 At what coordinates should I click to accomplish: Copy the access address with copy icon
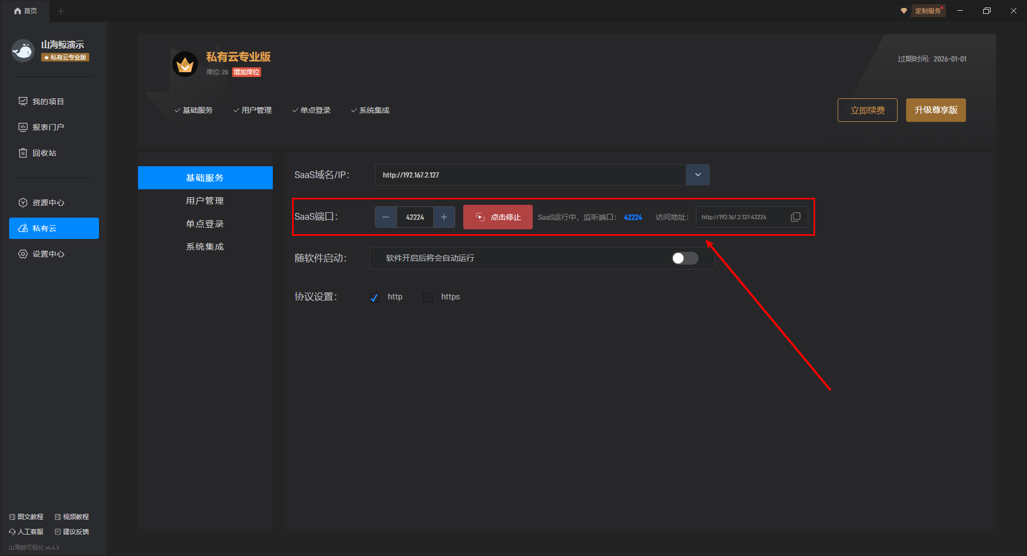tap(796, 217)
